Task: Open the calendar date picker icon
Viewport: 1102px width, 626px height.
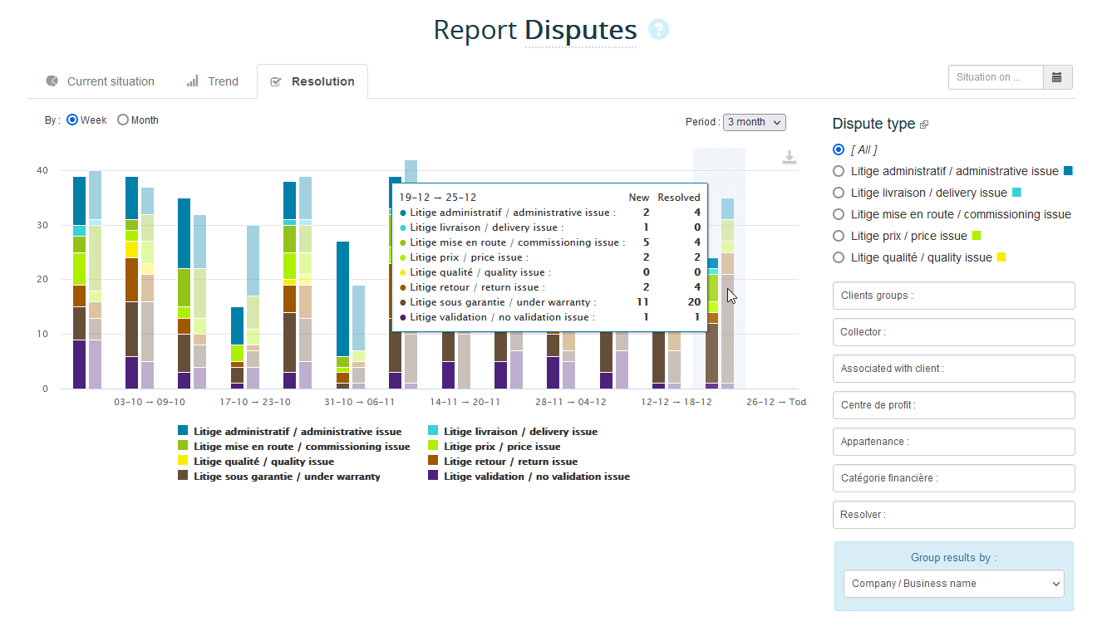Action: [x=1057, y=77]
